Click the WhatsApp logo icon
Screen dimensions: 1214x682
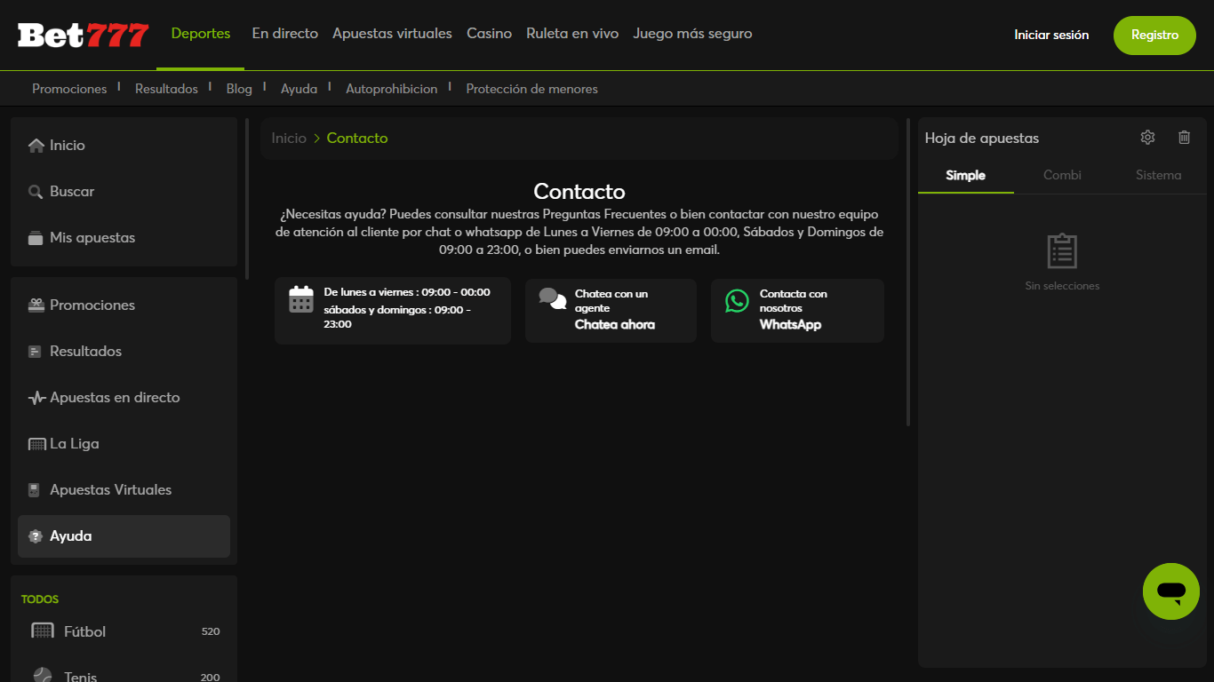tap(737, 300)
